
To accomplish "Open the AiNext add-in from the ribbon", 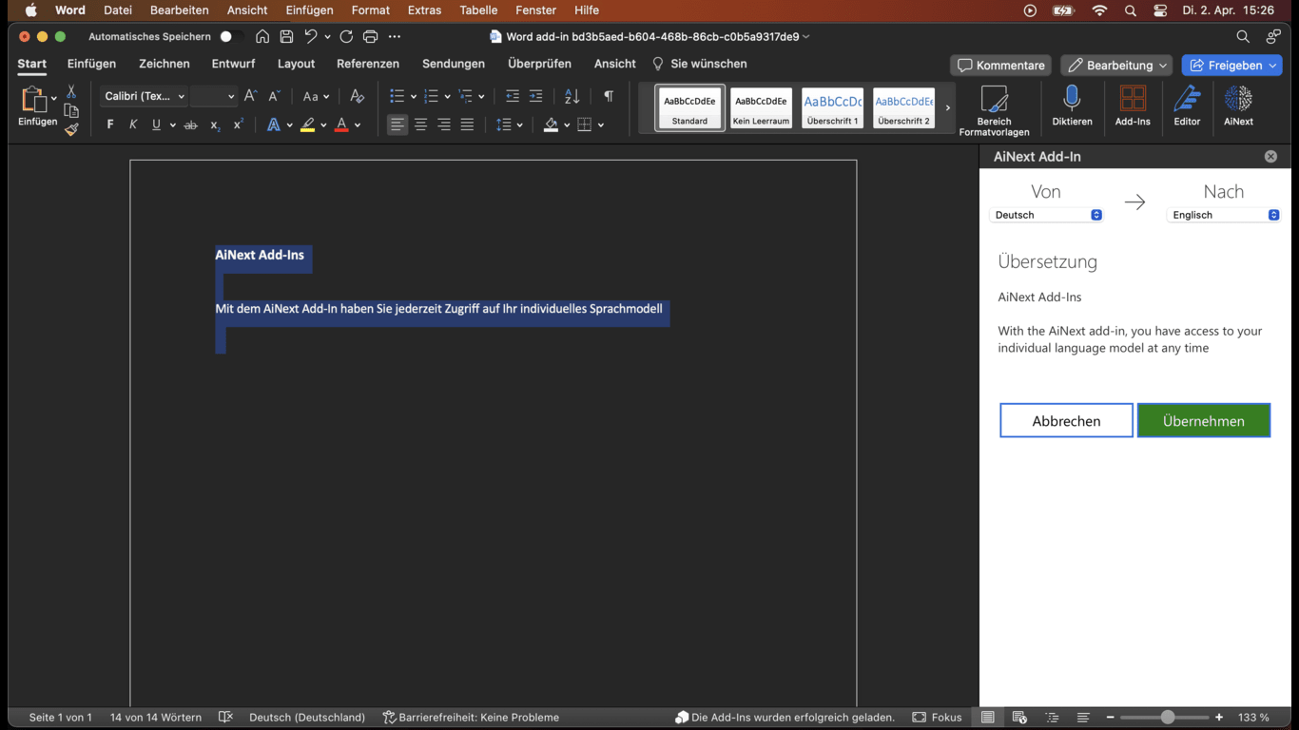I will [1238, 106].
